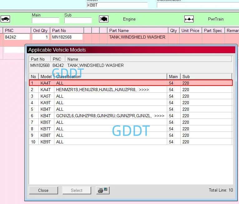Expand >>>> on KB4T GCNXZL6 row

[x=159, y=116]
